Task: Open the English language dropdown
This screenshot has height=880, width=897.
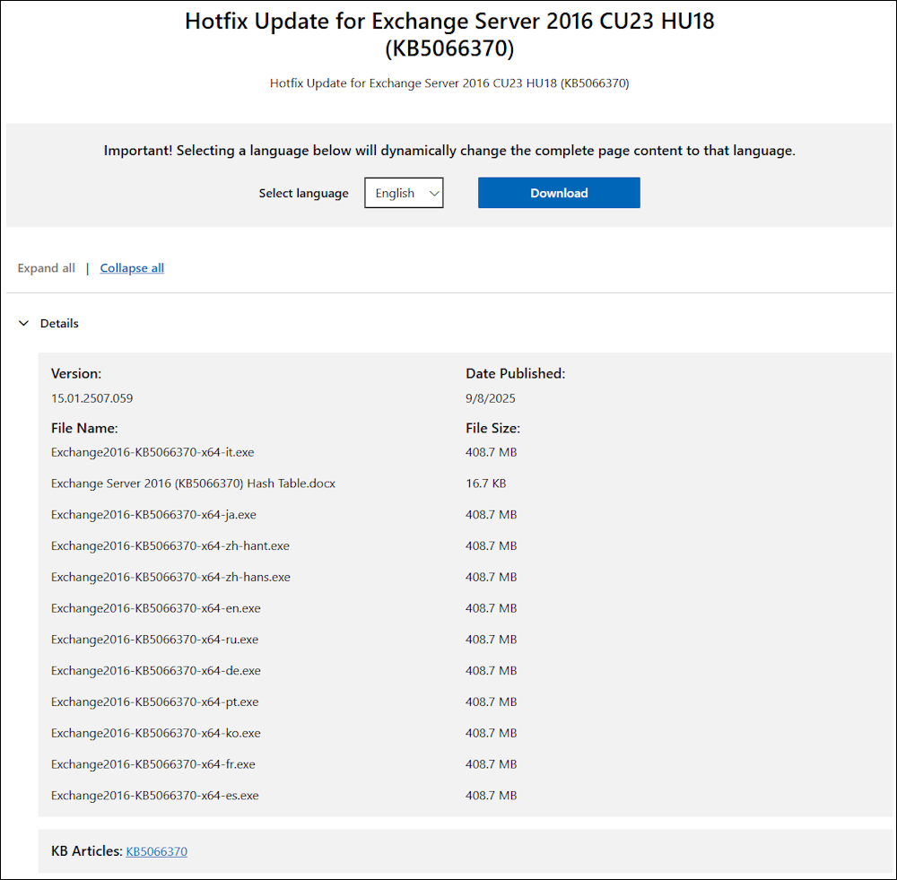Action: click(404, 193)
